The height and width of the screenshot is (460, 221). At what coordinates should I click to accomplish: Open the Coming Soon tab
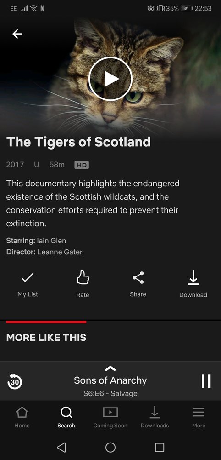(x=110, y=417)
